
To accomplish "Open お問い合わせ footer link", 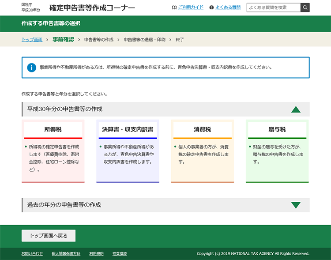I will [x=32, y=253].
